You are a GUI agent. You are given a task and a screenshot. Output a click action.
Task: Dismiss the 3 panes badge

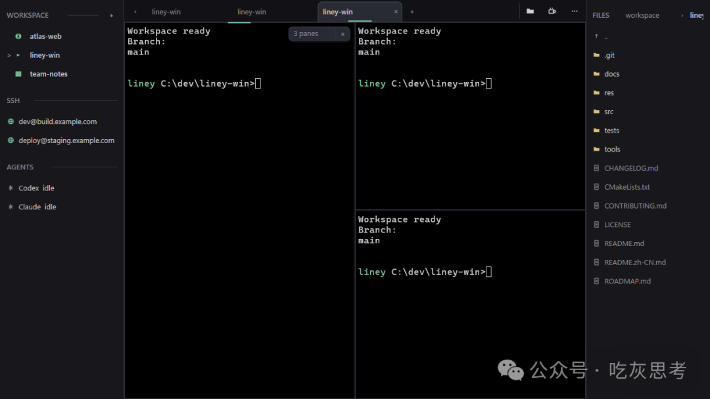coord(343,34)
